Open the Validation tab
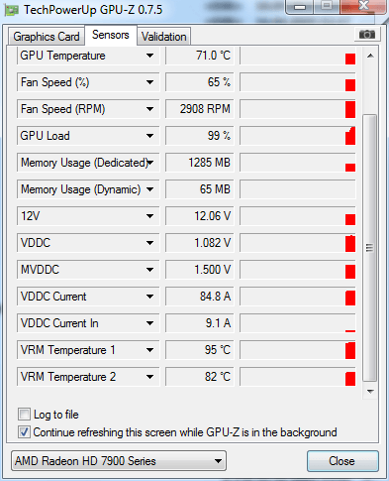This screenshot has height=481, width=389. (164, 37)
